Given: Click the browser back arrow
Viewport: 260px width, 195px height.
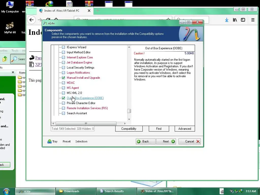Looking at the screenshot, I should point(31,20).
